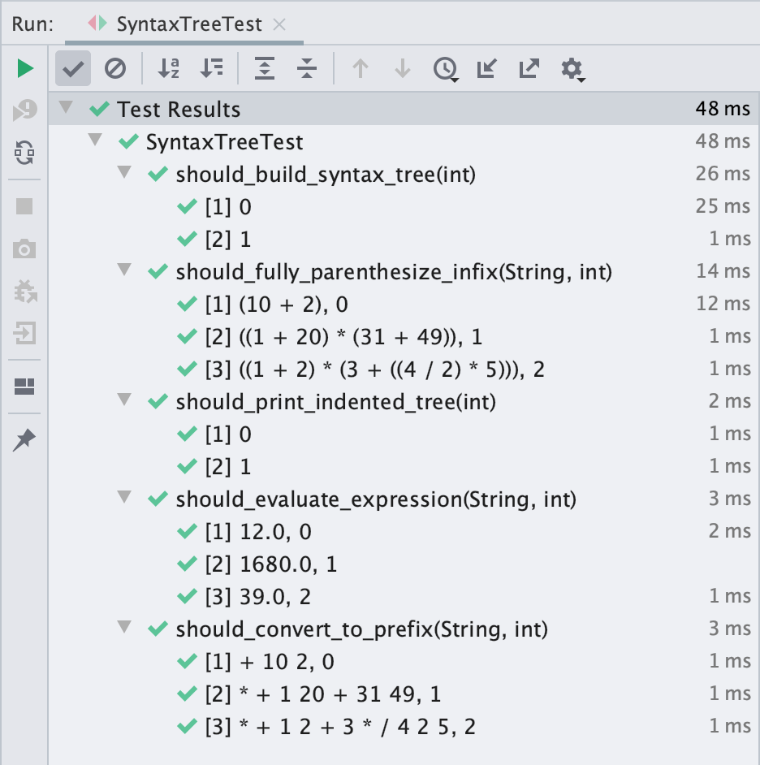This screenshot has width=760, height=765.
Task: Click the Toggle auto-test icon
Action: [x=24, y=152]
